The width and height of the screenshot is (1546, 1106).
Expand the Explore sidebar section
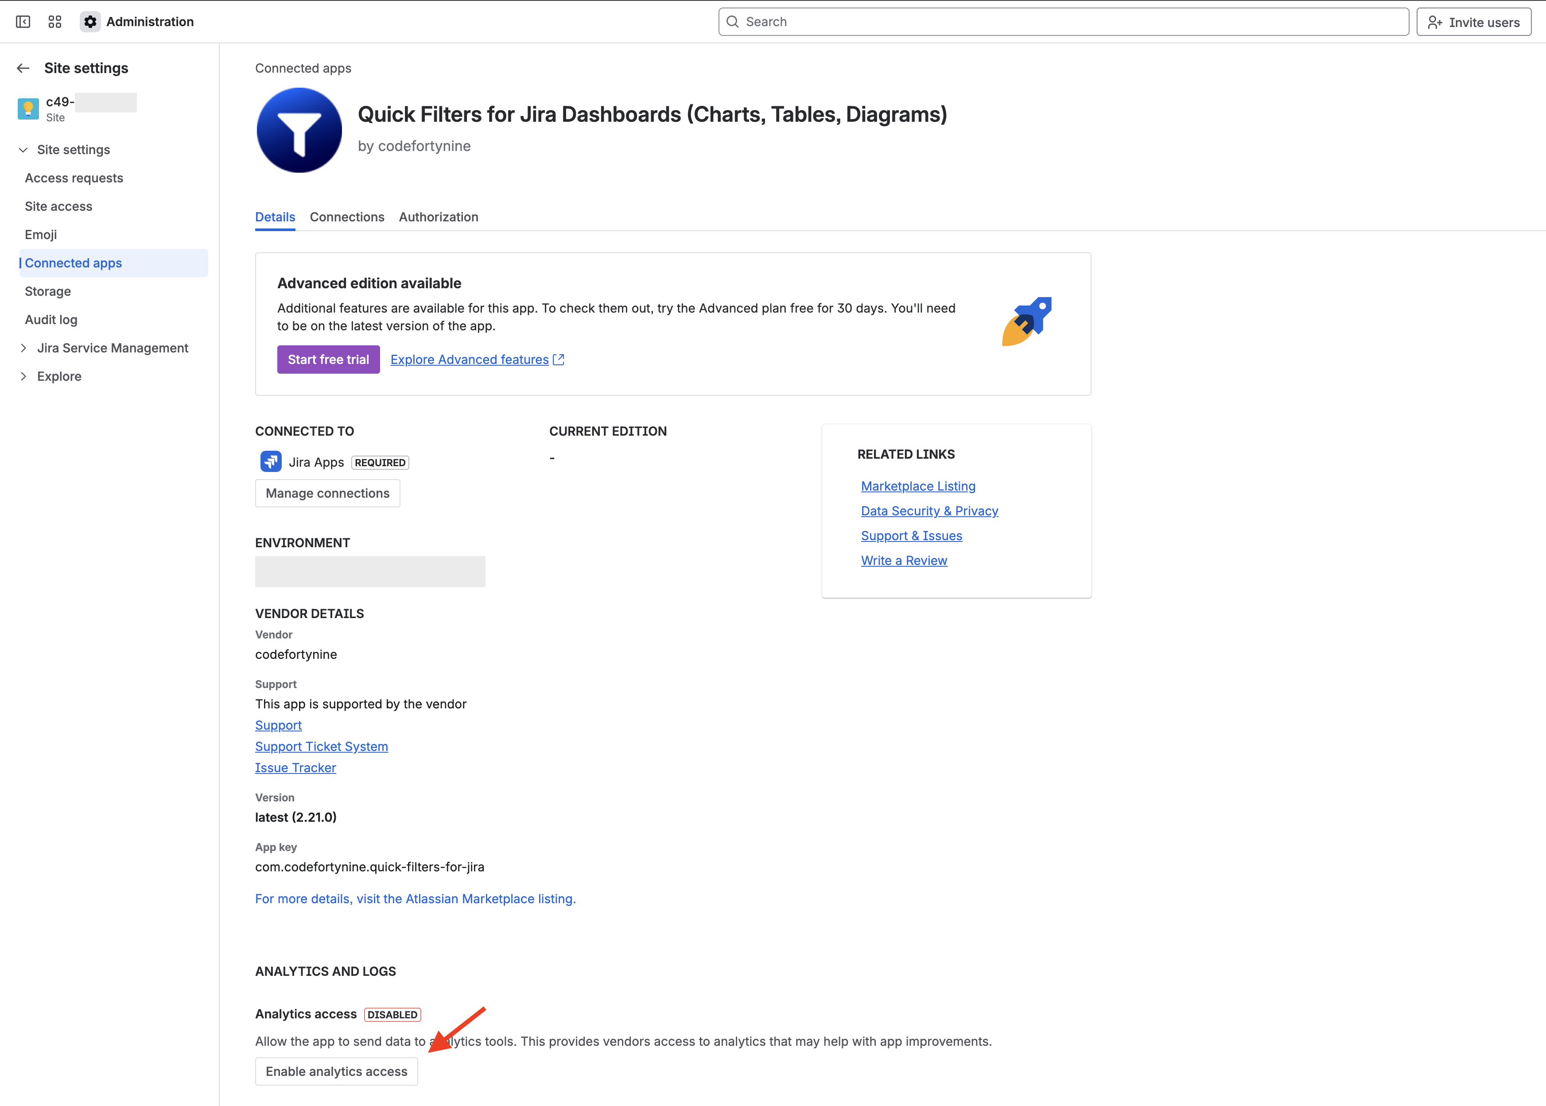(x=23, y=377)
